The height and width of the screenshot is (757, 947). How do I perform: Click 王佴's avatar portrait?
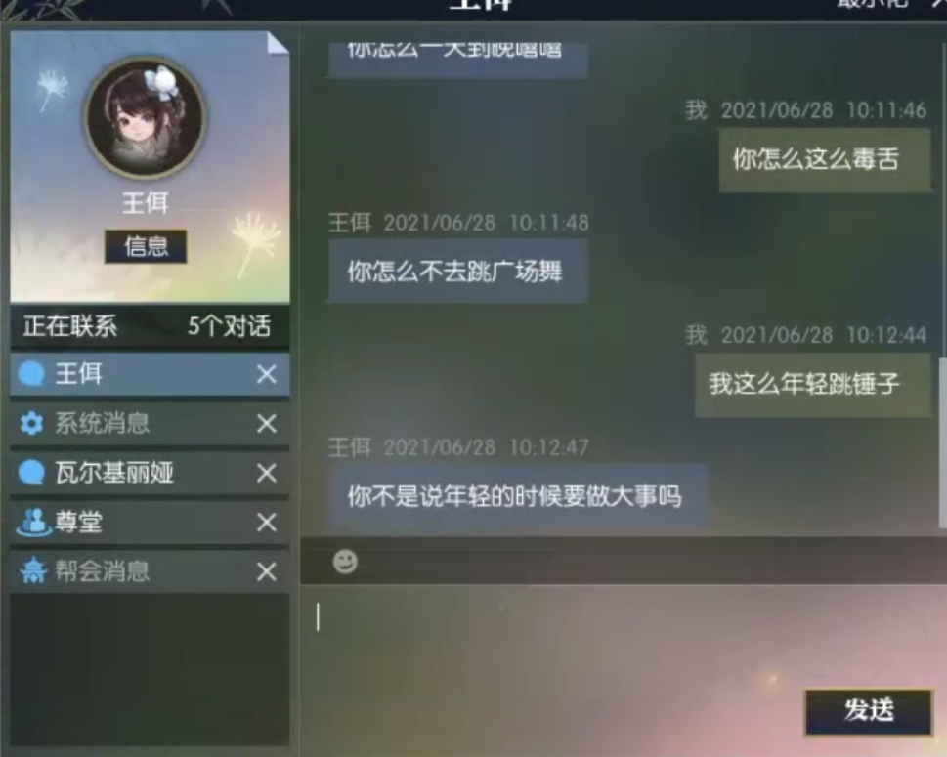[x=145, y=118]
